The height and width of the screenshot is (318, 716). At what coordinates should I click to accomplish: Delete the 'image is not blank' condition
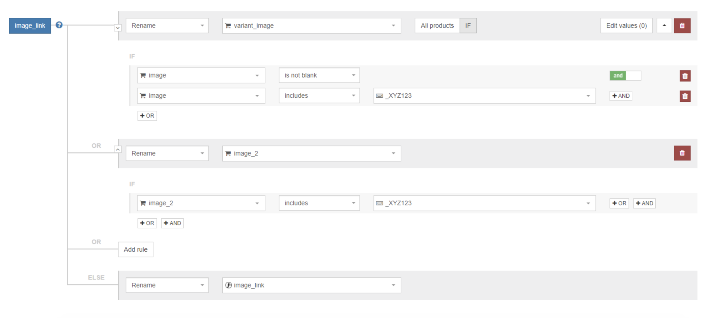tap(685, 76)
